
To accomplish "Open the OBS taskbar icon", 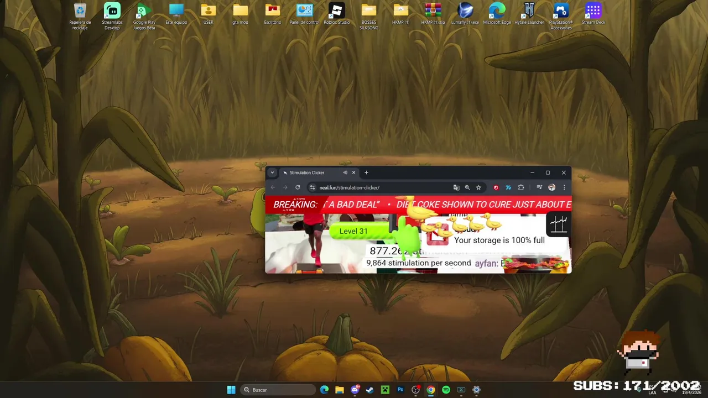I will coord(415,390).
